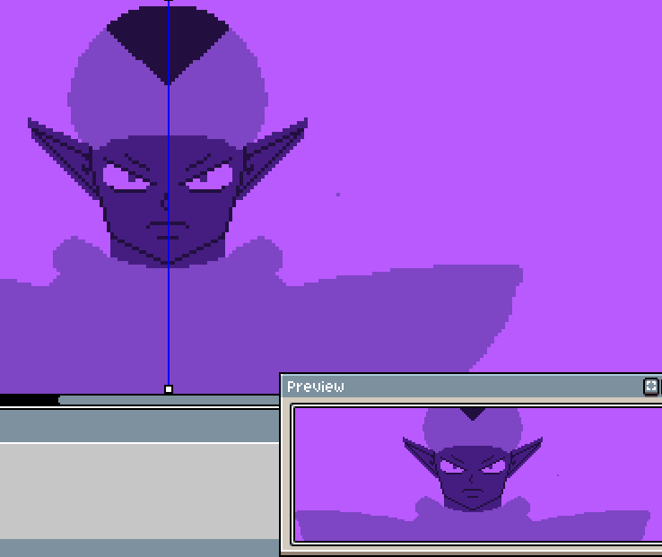Click the stray dark pixel right of face
662x557 pixels.
click(x=338, y=194)
